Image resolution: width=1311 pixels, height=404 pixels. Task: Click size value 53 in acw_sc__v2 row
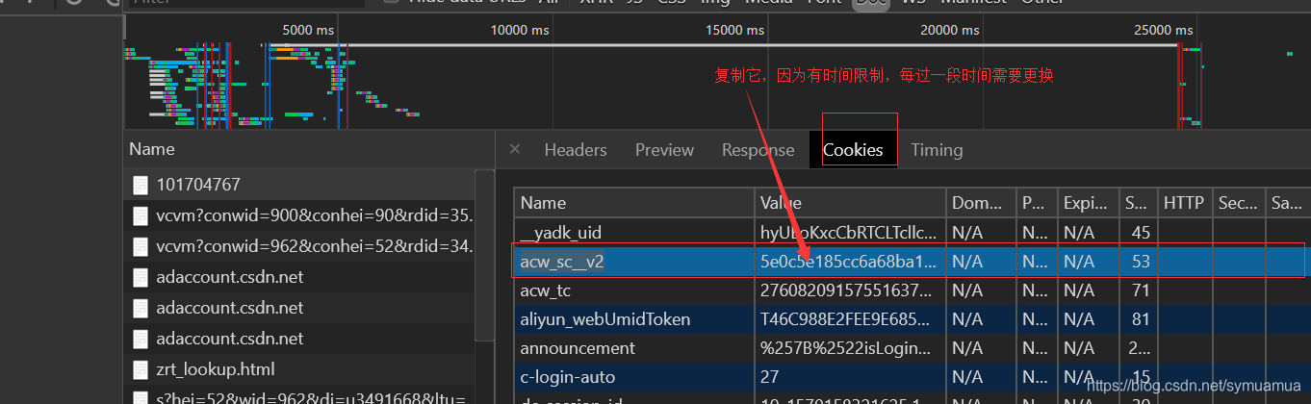[x=1141, y=261]
